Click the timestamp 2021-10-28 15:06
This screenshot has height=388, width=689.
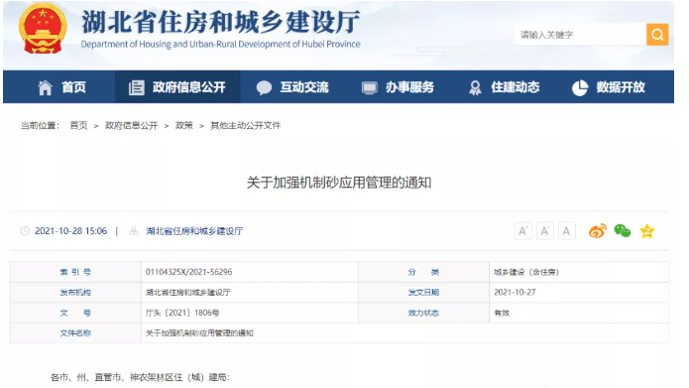70,231
